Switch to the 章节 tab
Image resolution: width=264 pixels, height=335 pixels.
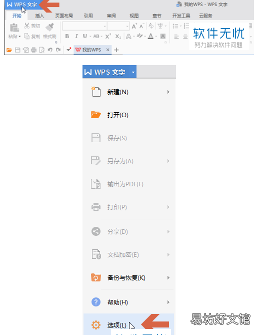pyautogui.click(x=157, y=16)
